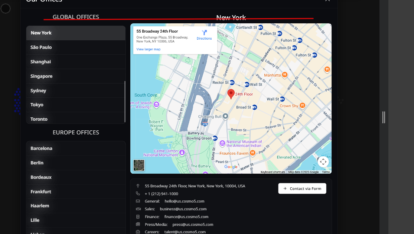The width and height of the screenshot is (414, 234).
Task: Open Keyboard shortcuts on the map
Action: point(273,172)
